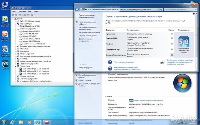Click the scan for hardware changes toolbar icon
This screenshot has width=200, height=125.
(32, 15)
